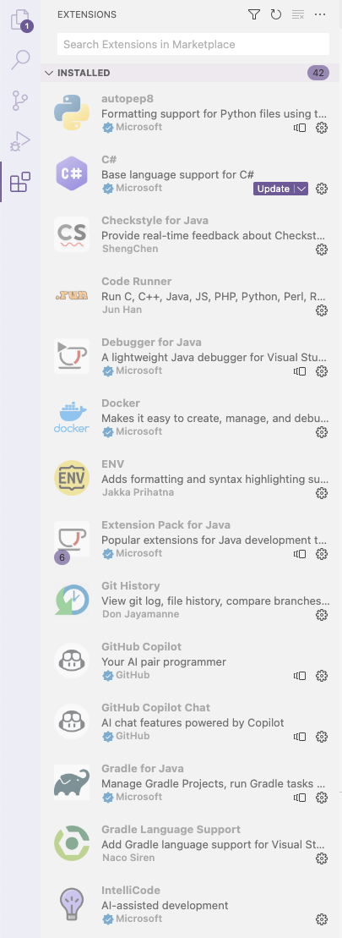The image size is (342, 938).
Task: Open manage gear for C# extension
Action: pos(322,189)
